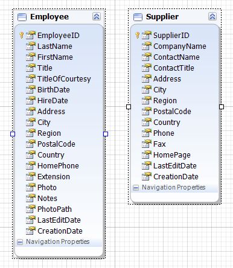The width and height of the screenshot is (233, 268).
Task: Click the Supplier entity header icon
Action: coord(138,17)
